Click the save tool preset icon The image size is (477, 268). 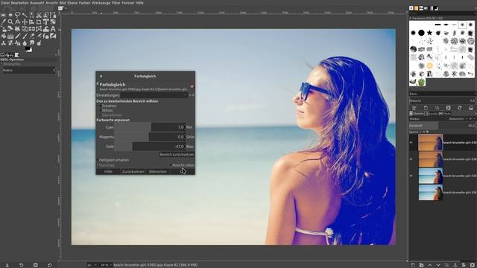(7, 265)
